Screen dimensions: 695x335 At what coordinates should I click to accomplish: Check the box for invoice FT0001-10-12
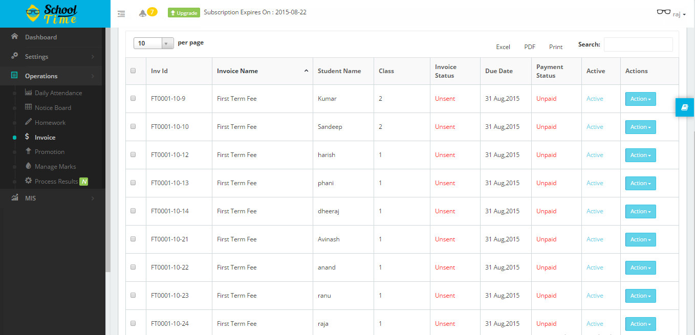pyautogui.click(x=133, y=154)
